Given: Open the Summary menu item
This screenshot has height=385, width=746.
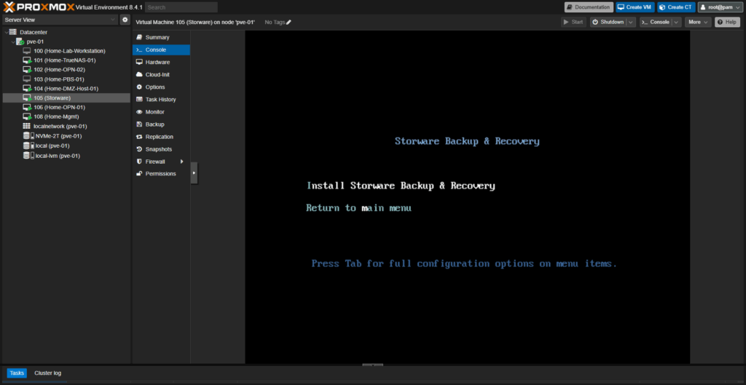Looking at the screenshot, I should (157, 37).
